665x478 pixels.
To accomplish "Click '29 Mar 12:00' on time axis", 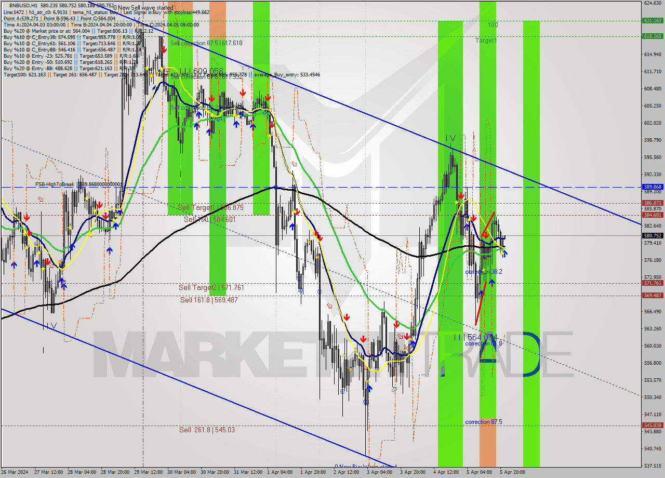I will pyautogui.click(x=149, y=472).
